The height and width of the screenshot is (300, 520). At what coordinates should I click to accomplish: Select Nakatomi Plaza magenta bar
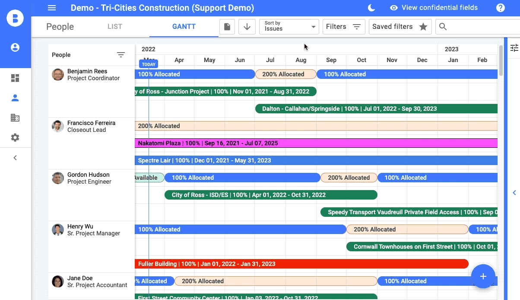coord(316,143)
